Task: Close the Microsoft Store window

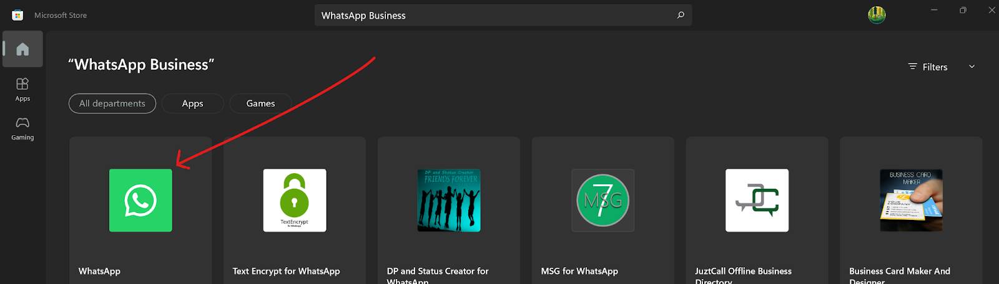Action: click(x=991, y=10)
